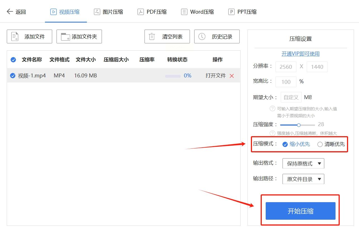The height and width of the screenshot is (230, 359).
Task: Click the PDF压缩 document icon
Action: point(141,12)
